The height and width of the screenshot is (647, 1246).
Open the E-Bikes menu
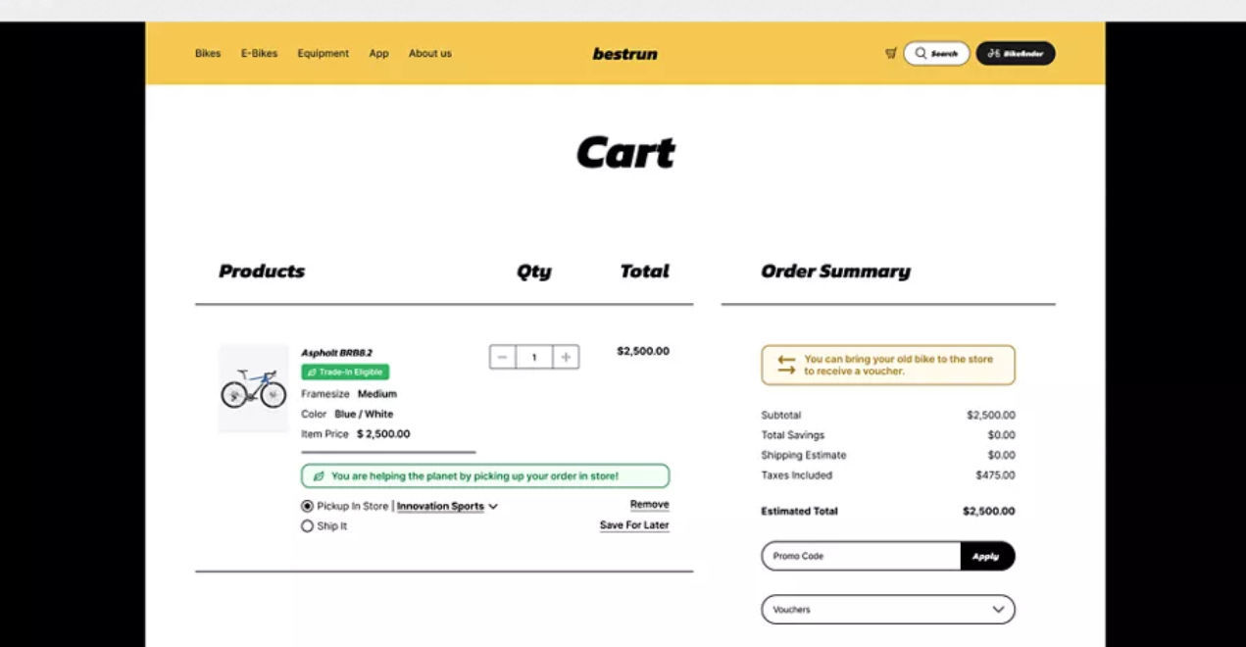257,53
